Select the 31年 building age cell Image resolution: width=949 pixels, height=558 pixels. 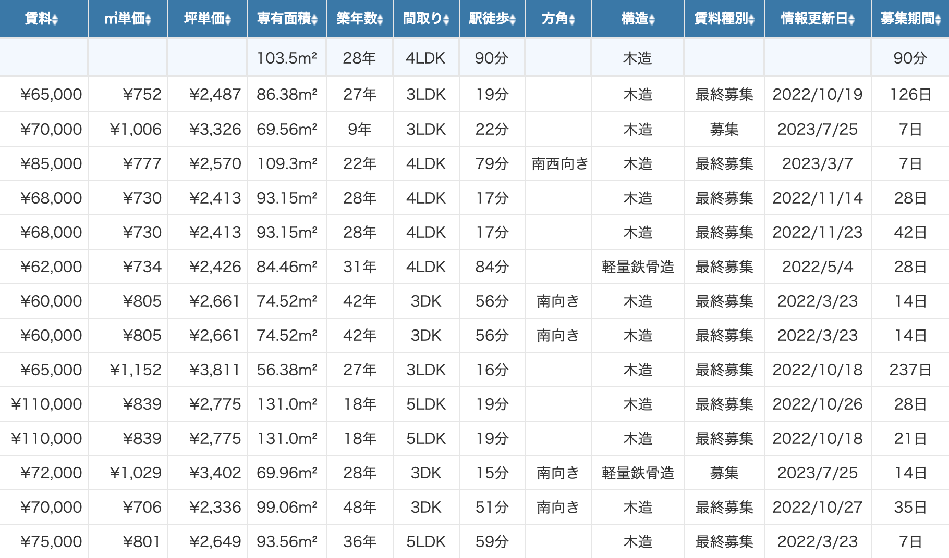pyautogui.click(x=360, y=267)
